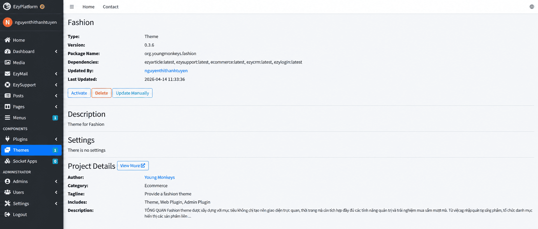Expand the Posts submenu chevron

click(56, 95)
